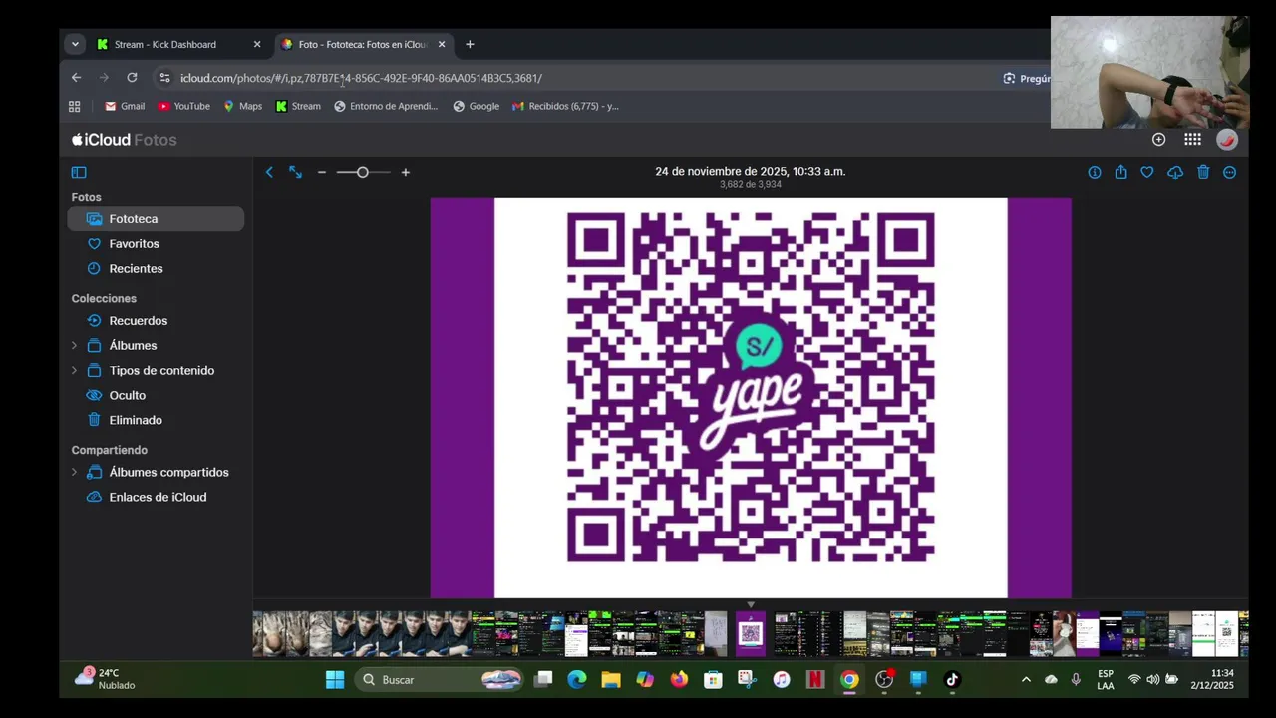Select the purple QR thumbnail in filmstrip

point(751,633)
